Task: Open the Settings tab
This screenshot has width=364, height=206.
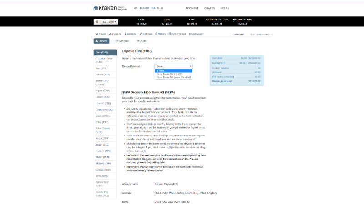Action: click(146, 34)
